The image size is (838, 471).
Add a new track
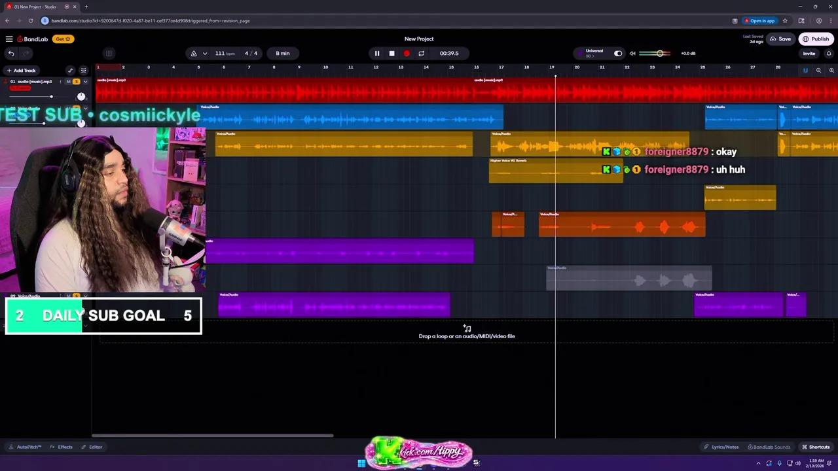tap(21, 71)
